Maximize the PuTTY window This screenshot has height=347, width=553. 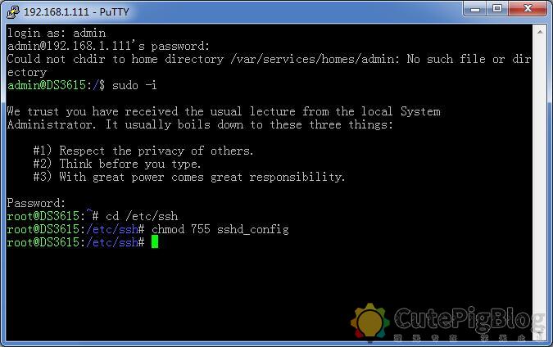tap(497, 9)
